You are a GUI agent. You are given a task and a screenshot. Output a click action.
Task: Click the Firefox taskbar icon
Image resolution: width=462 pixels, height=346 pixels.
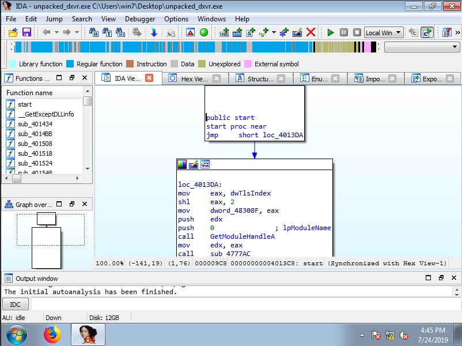coord(52,334)
